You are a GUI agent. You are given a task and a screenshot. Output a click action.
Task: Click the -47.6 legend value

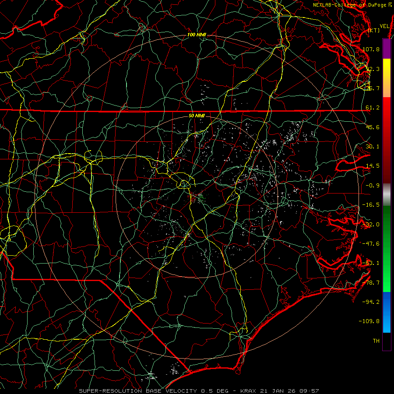pos(371,244)
